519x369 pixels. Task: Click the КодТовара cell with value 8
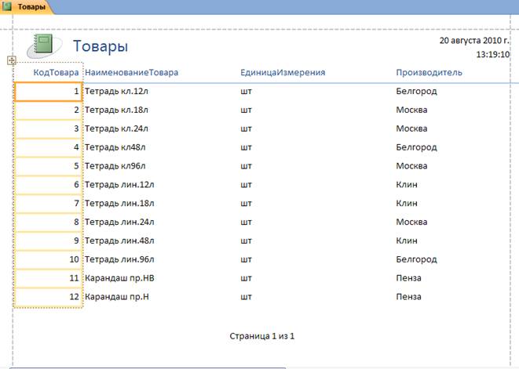49,222
